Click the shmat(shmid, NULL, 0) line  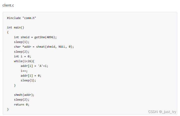point(44,47)
